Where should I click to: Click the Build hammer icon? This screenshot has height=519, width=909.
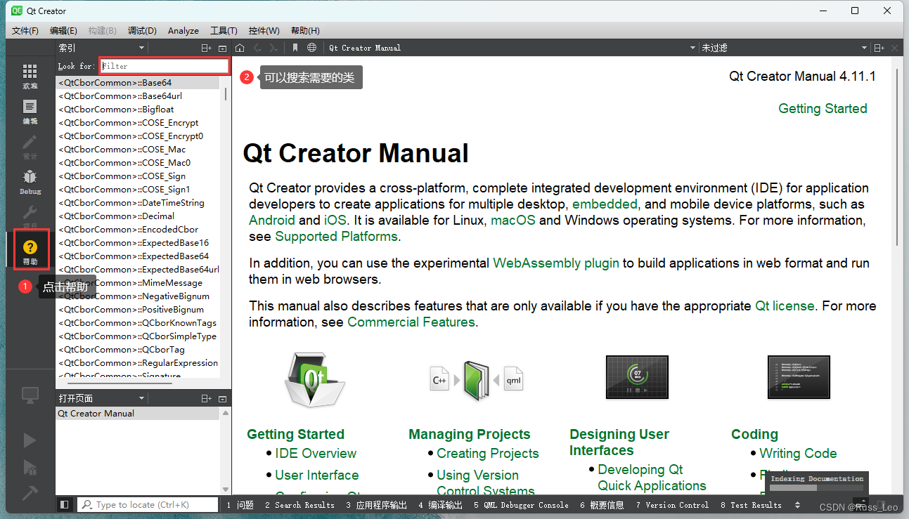[30, 493]
